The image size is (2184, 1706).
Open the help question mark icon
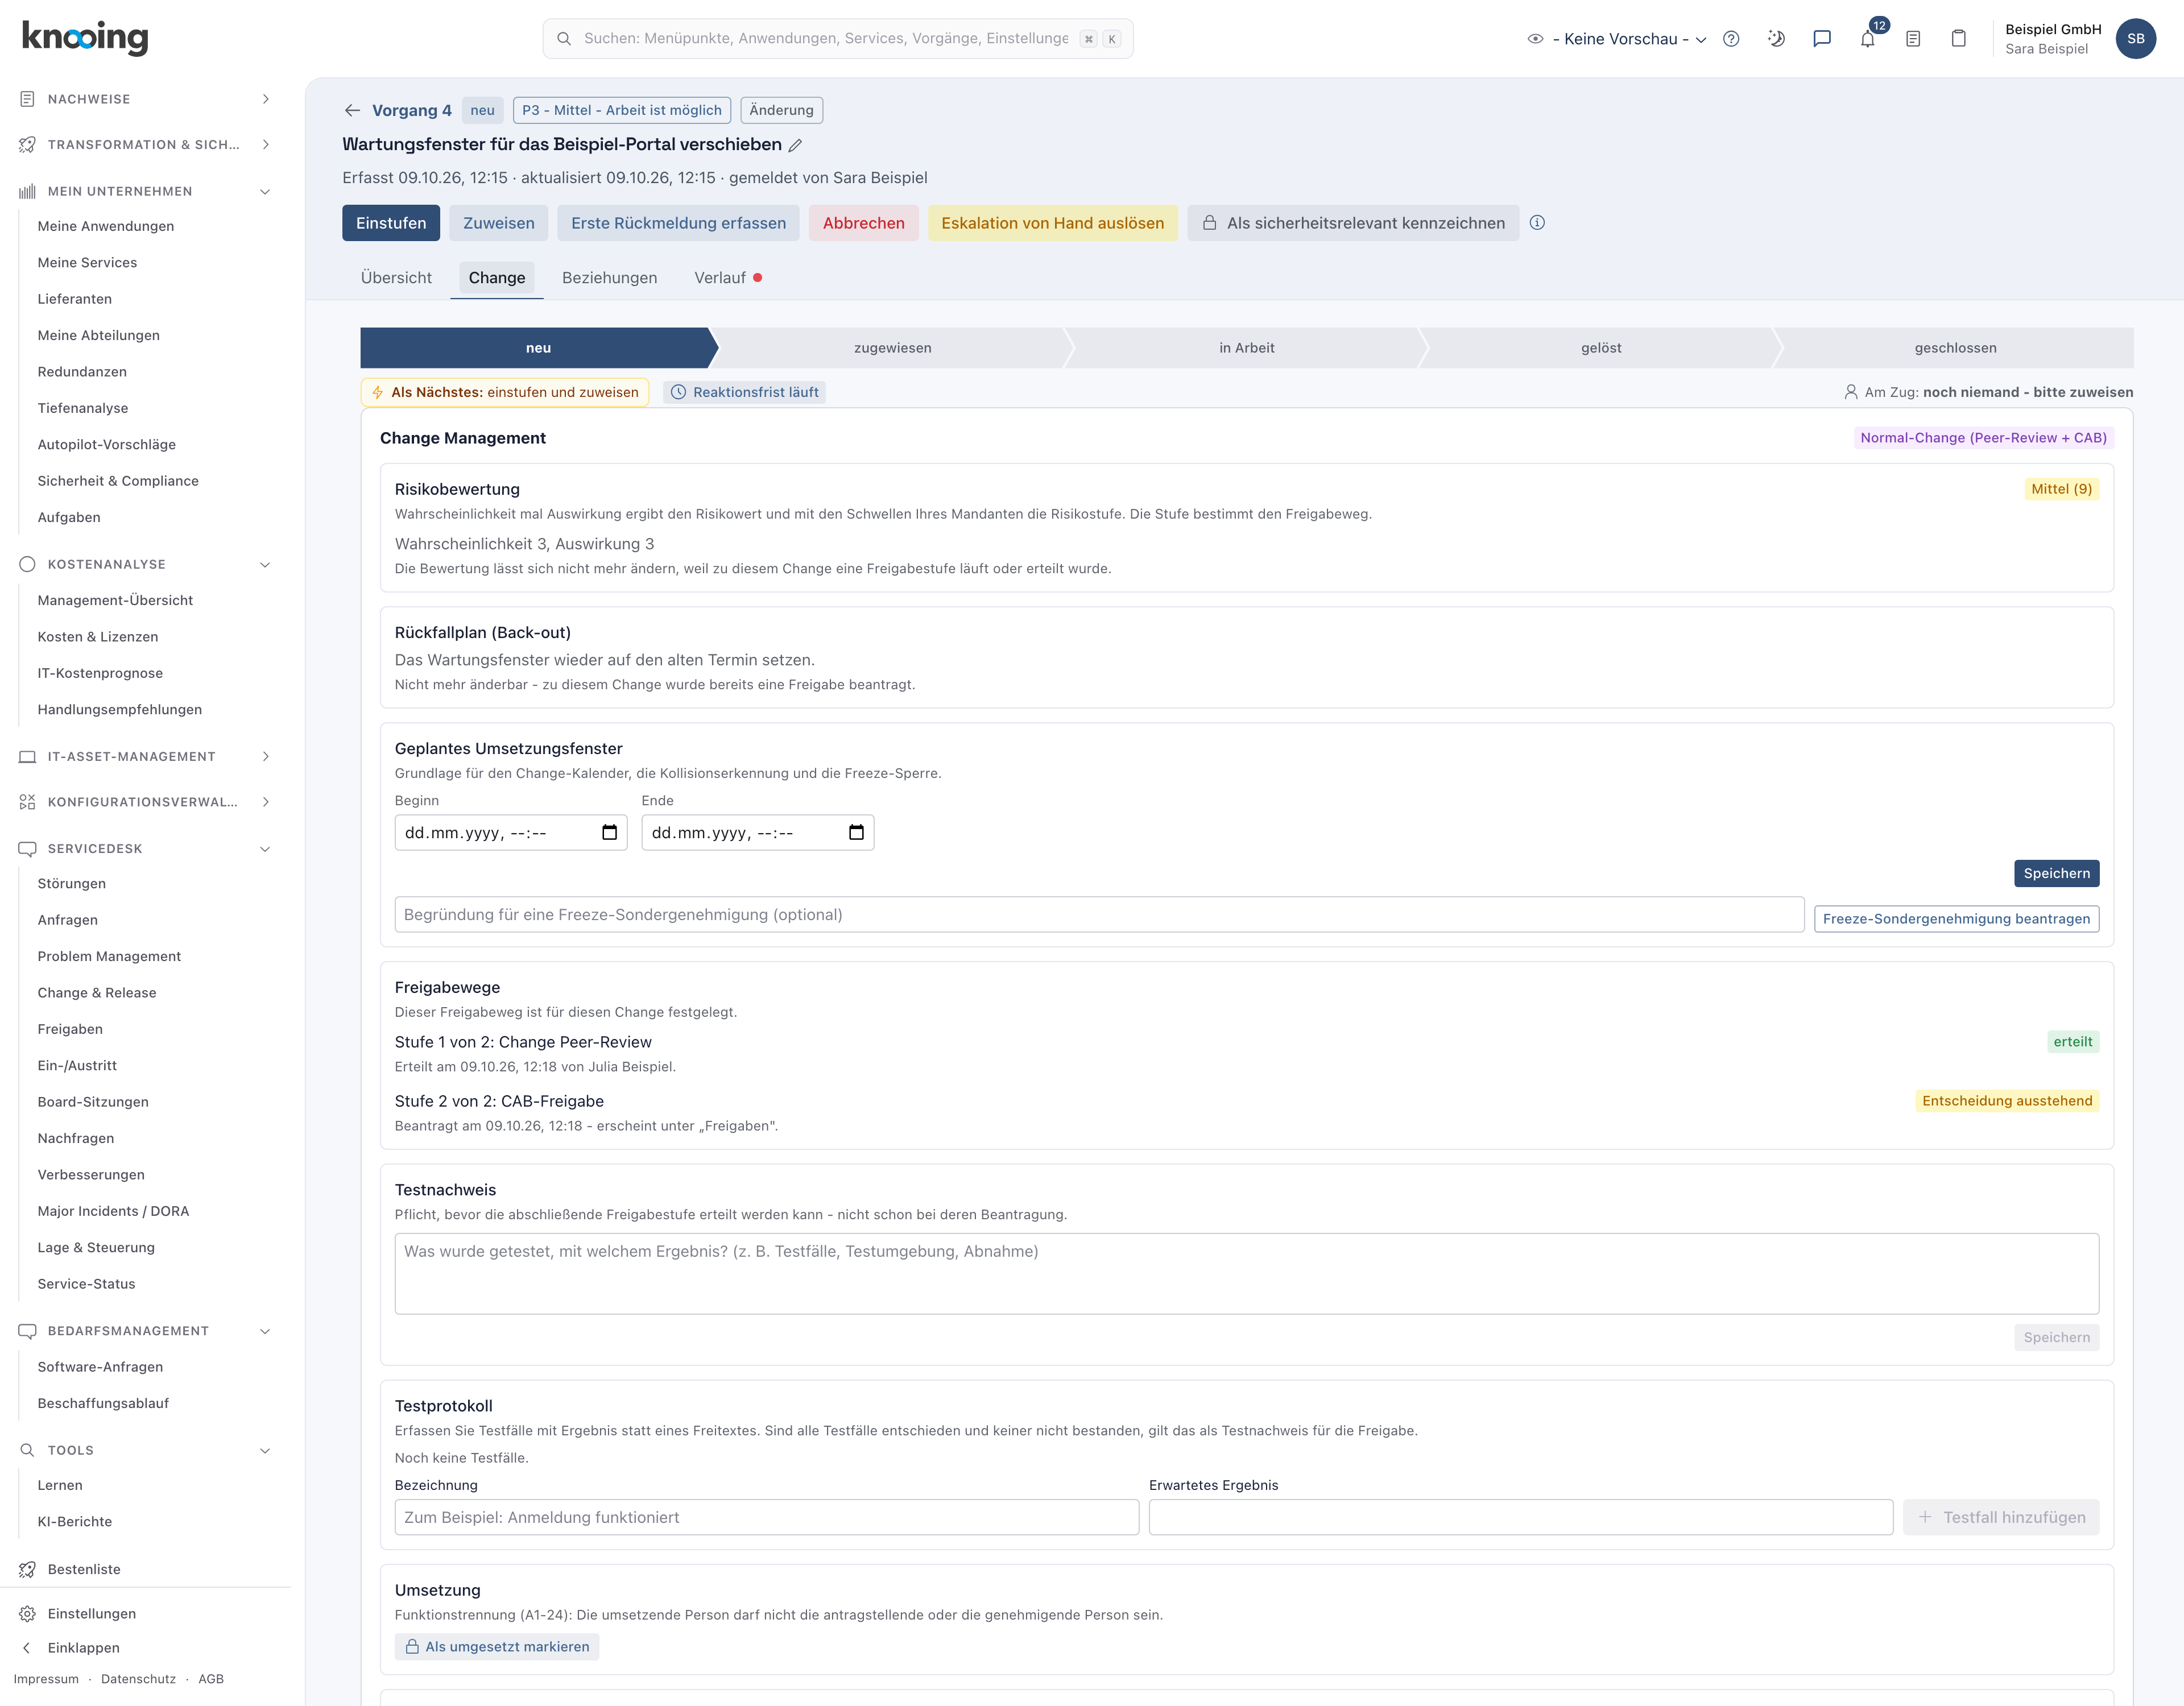pyautogui.click(x=1731, y=39)
